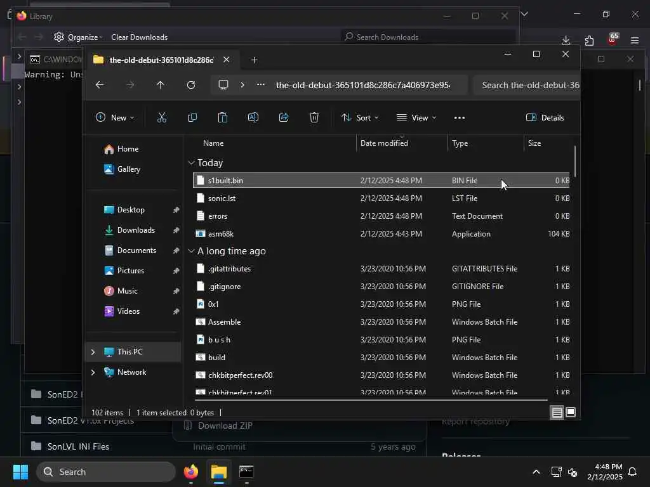Click the Copy icon in Explorer toolbar
Screen dimensions: 650x487
(192, 117)
